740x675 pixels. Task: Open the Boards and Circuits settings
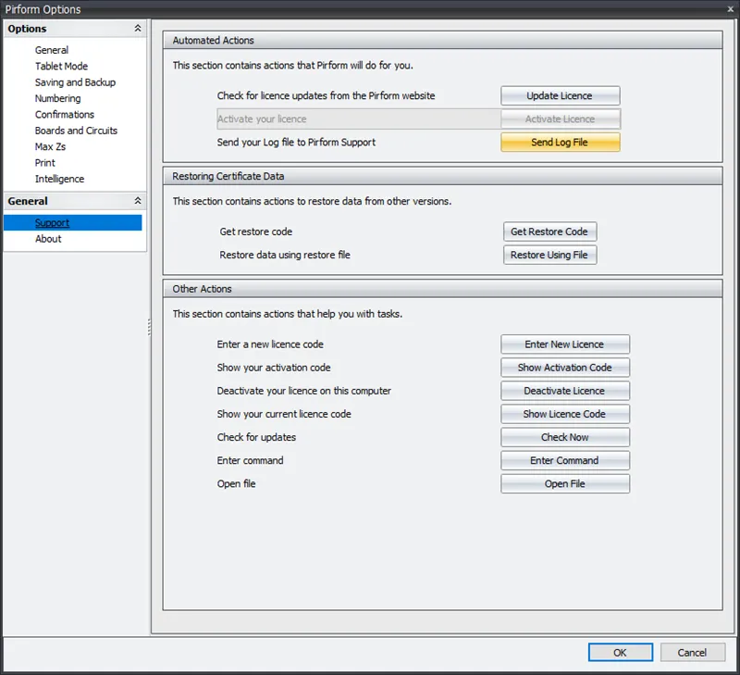pyautogui.click(x=78, y=130)
